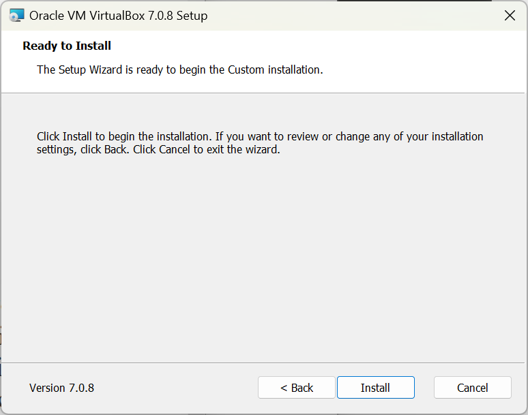Click the word 'Custom' in the subtitle
528x415 pixels.
pyautogui.click(x=247, y=70)
